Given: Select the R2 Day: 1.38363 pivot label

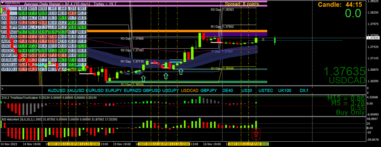Looking at the screenshot, I should 222,10.
